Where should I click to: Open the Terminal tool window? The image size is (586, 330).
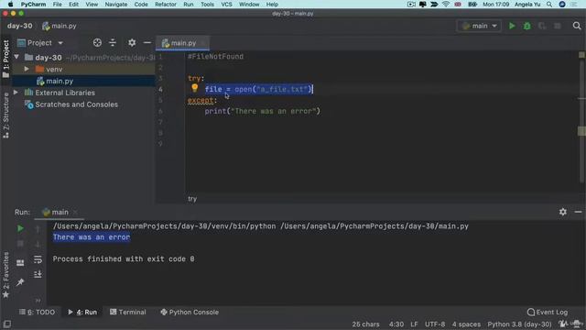128,312
